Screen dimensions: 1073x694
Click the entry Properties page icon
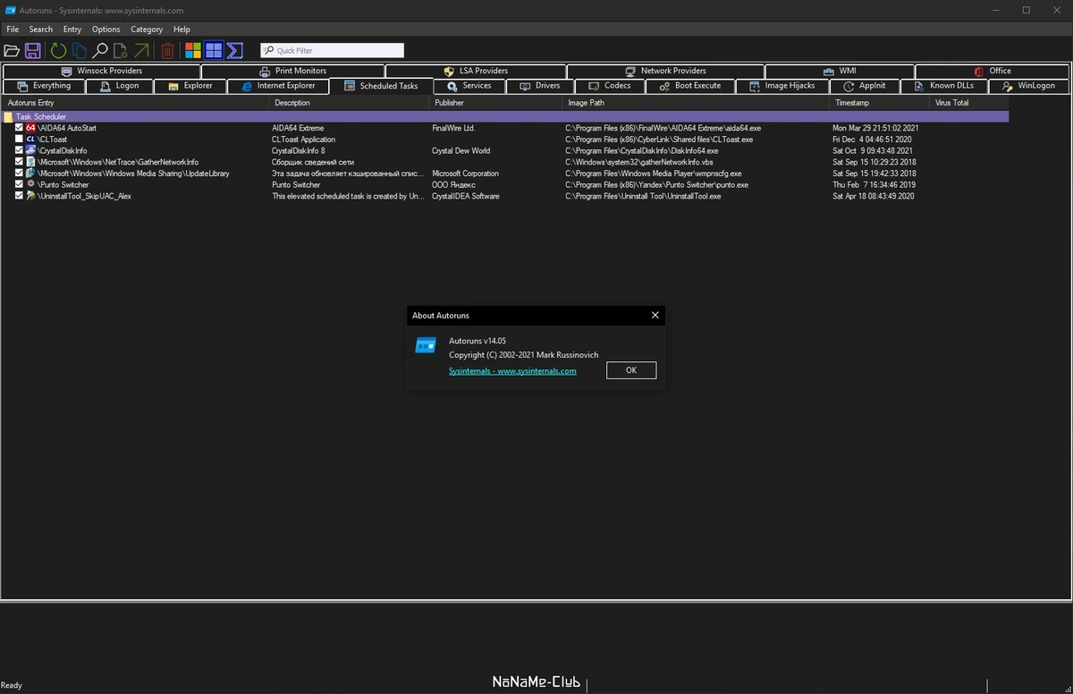tap(121, 51)
